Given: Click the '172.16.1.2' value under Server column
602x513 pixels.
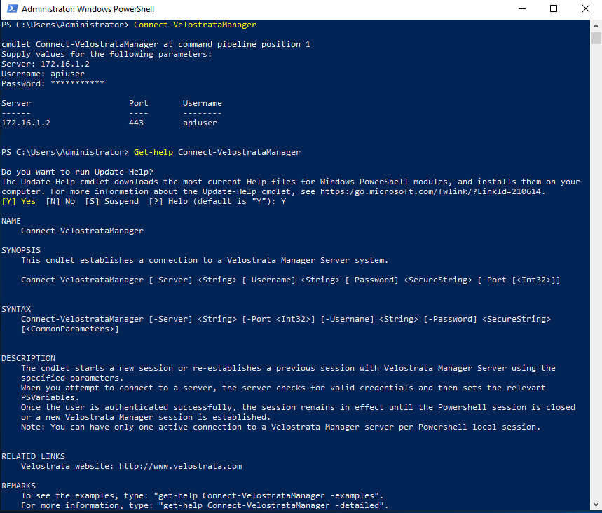Looking at the screenshot, I should pos(26,123).
